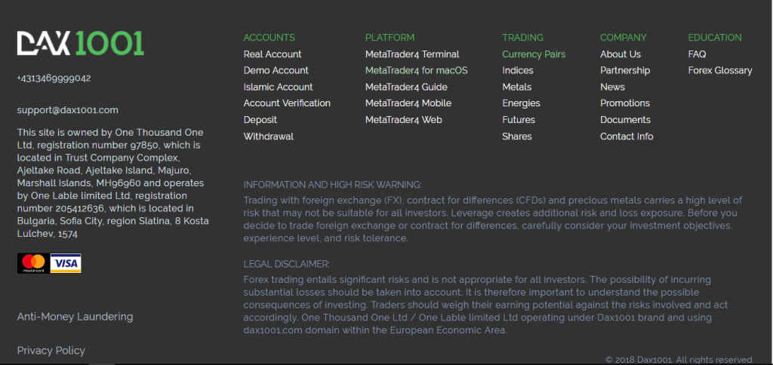The image size is (773, 365).
Task: View Currency Pairs trading page
Action: pyautogui.click(x=534, y=54)
